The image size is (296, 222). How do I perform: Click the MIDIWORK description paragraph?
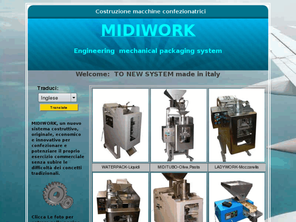pyautogui.click(x=58, y=148)
